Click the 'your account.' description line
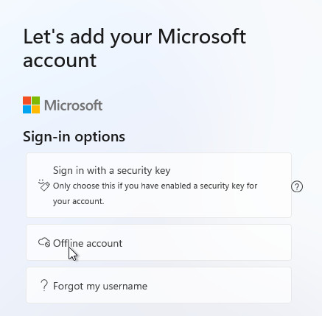 pyautogui.click(x=79, y=201)
